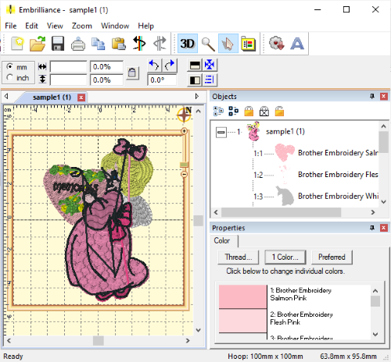
Task: Toggle the 3D view button
Action: [x=187, y=44]
